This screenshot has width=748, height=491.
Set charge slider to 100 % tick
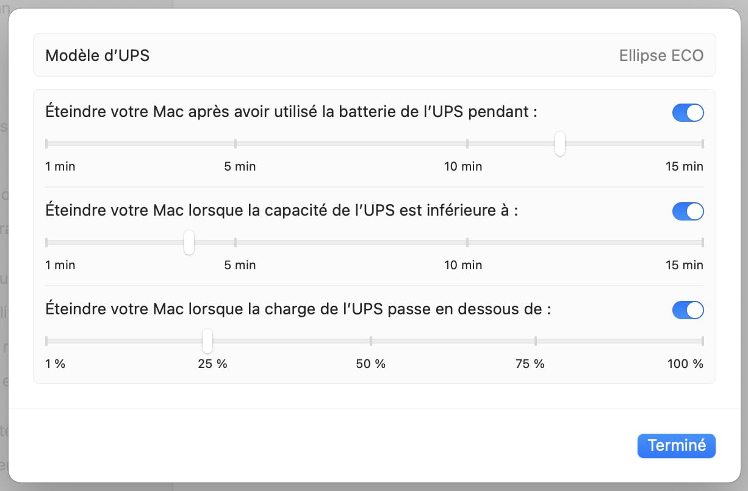(x=703, y=341)
